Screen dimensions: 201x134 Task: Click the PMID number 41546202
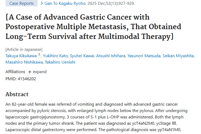(x=26, y=79)
